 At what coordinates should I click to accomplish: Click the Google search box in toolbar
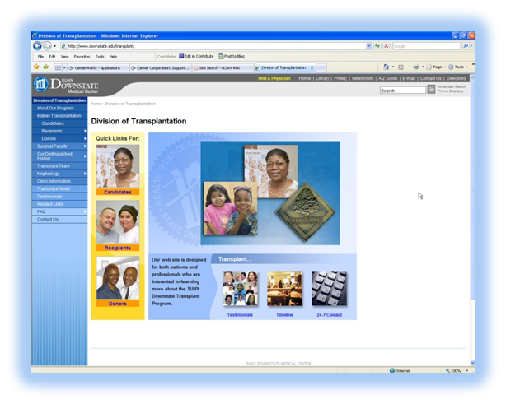(x=426, y=46)
